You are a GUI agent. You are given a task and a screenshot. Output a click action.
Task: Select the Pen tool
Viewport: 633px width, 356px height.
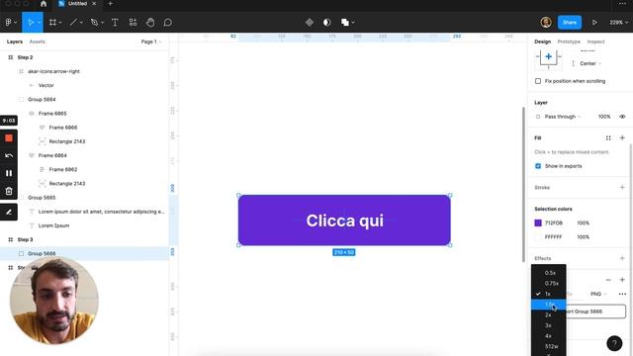point(95,23)
